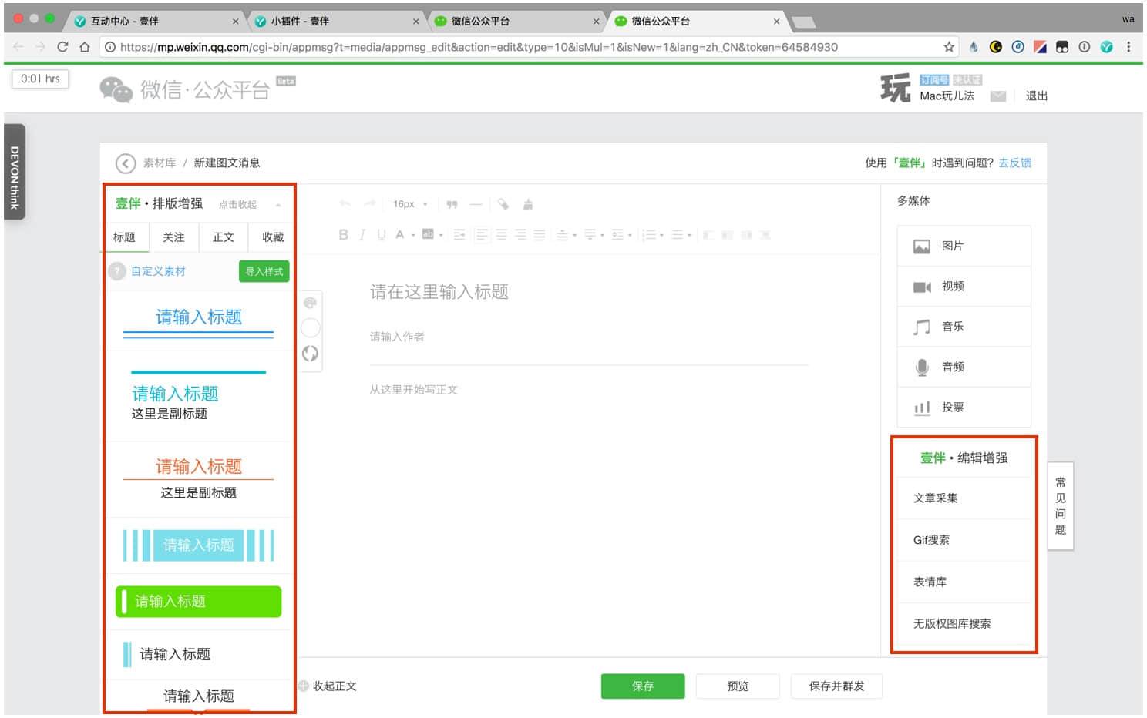Open the 去反馈 feedback link
This screenshot has width=1147, height=718.
1014,163
